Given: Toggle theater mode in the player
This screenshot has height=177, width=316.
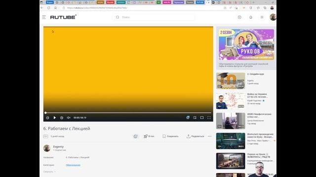Looking at the screenshot, I should 202,118.
